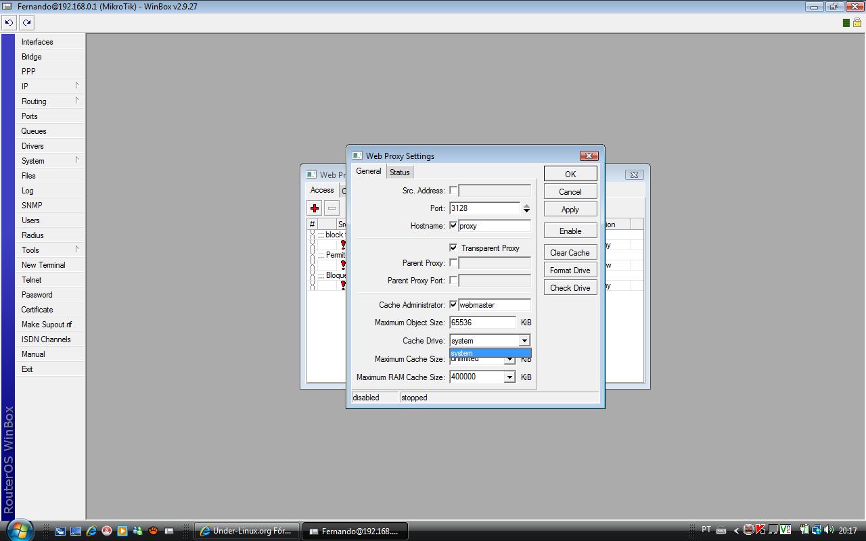The width and height of the screenshot is (866, 541).
Task: Open the VNC tray icon
Action: click(x=785, y=530)
